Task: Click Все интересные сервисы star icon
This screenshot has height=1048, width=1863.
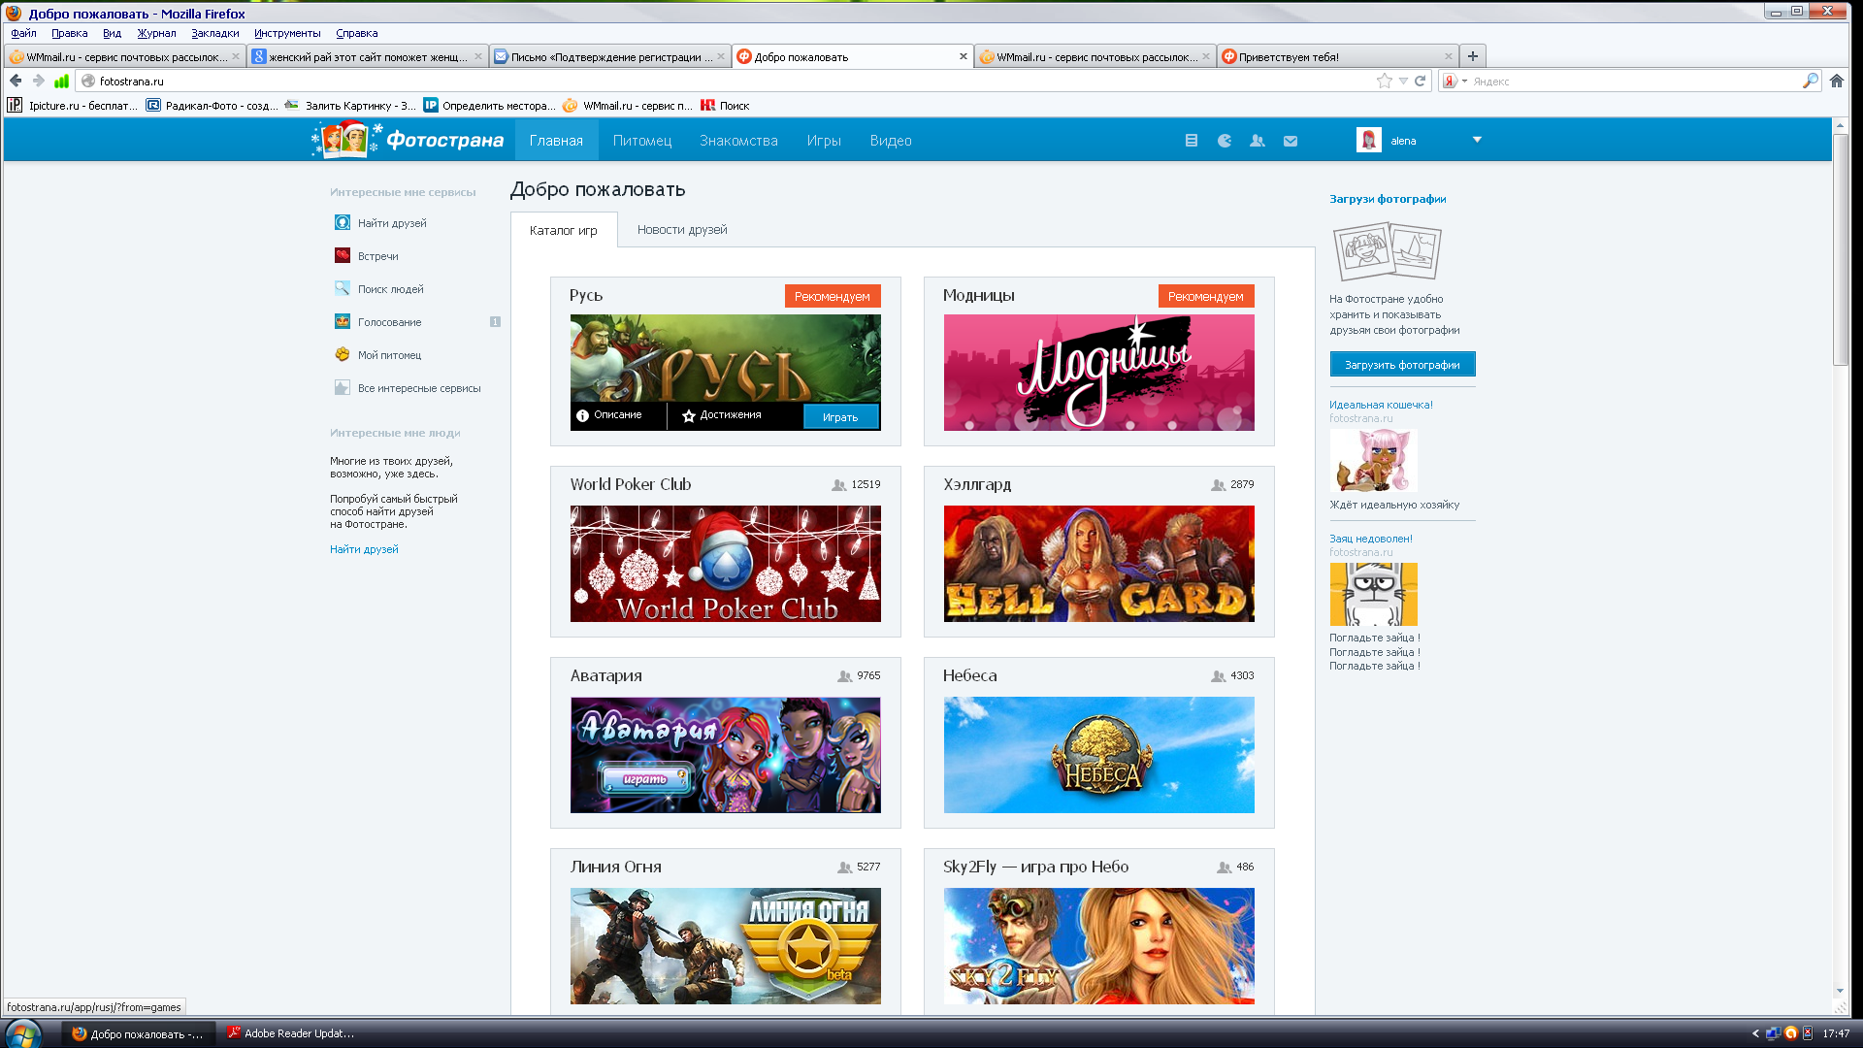Action: [x=343, y=387]
